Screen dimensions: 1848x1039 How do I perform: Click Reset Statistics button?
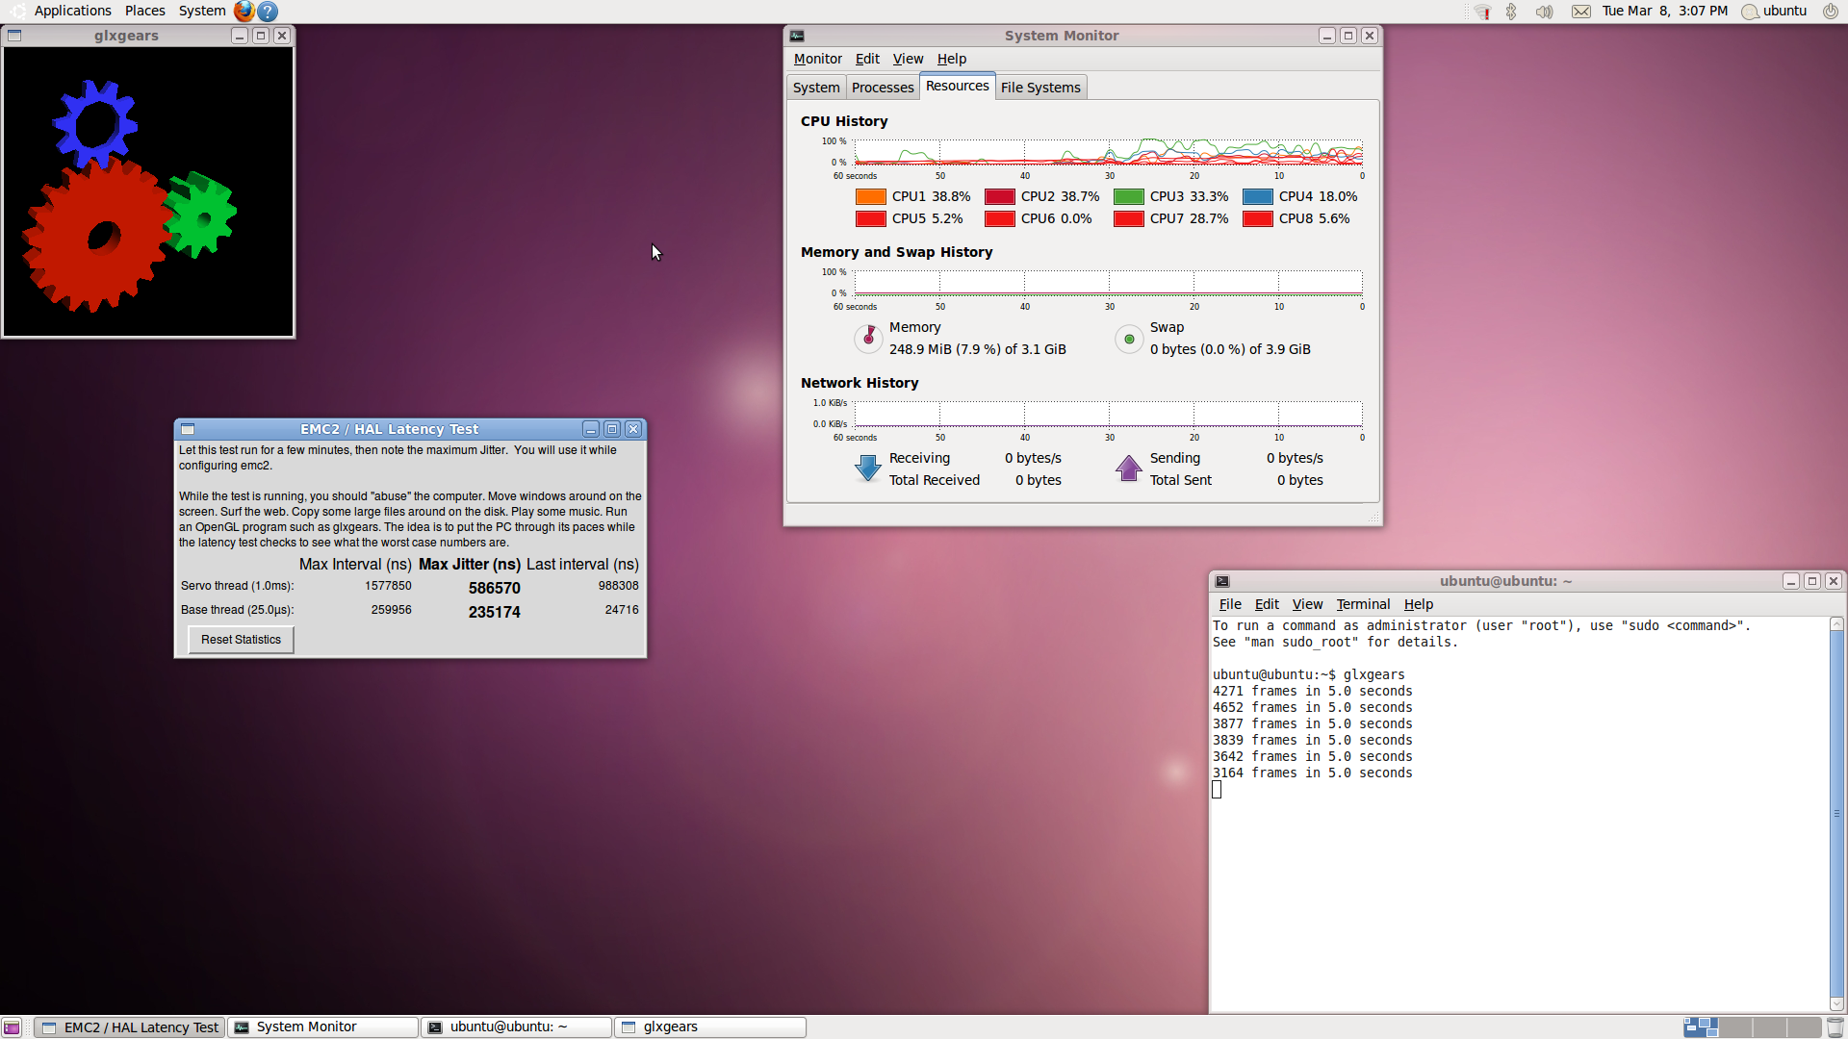point(241,640)
